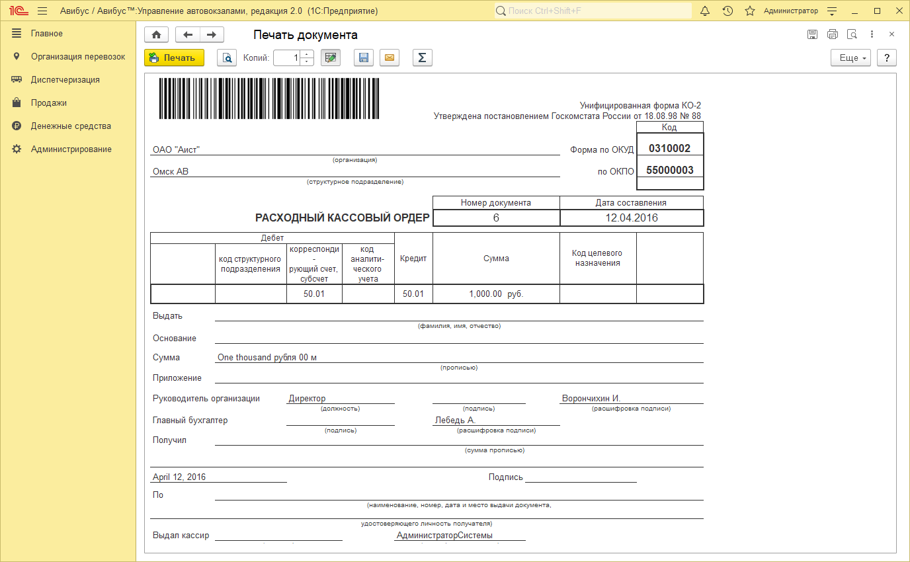Viewport: 910px width, 562px height.
Task: Click the yellow Печать button
Action: (x=174, y=58)
